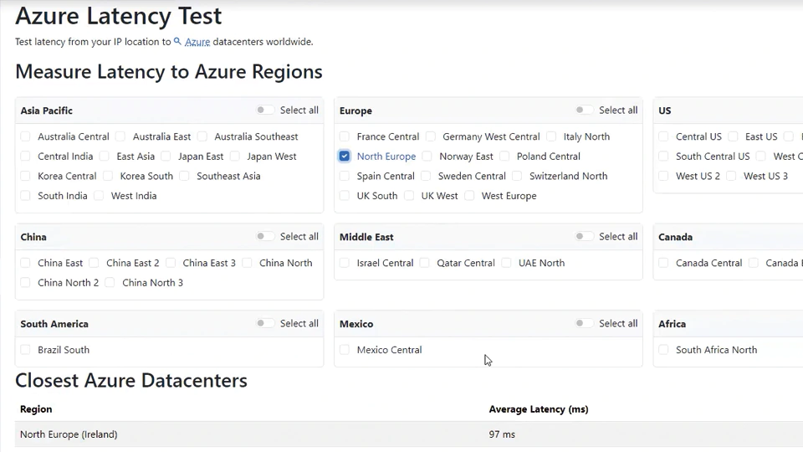Click the Region column header
Image resolution: width=803 pixels, height=452 pixels.
[36, 409]
